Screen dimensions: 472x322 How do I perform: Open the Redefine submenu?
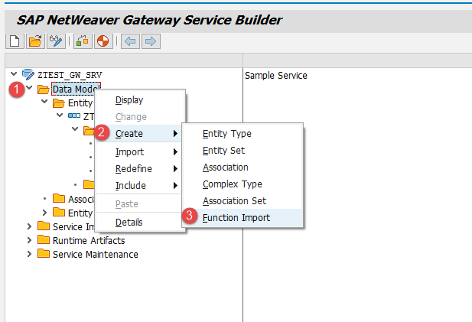pos(133,168)
